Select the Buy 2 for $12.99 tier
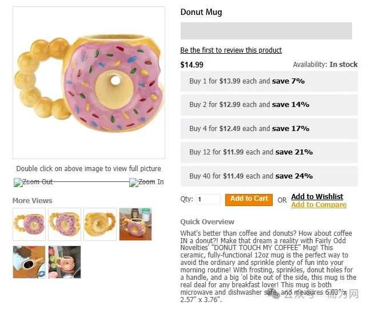The height and width of the screenshot is (309, 371). (x=269, y=105)
